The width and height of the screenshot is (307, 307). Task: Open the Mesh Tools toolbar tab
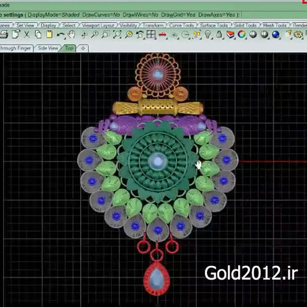pyautogui.click(x=274, y=25)
